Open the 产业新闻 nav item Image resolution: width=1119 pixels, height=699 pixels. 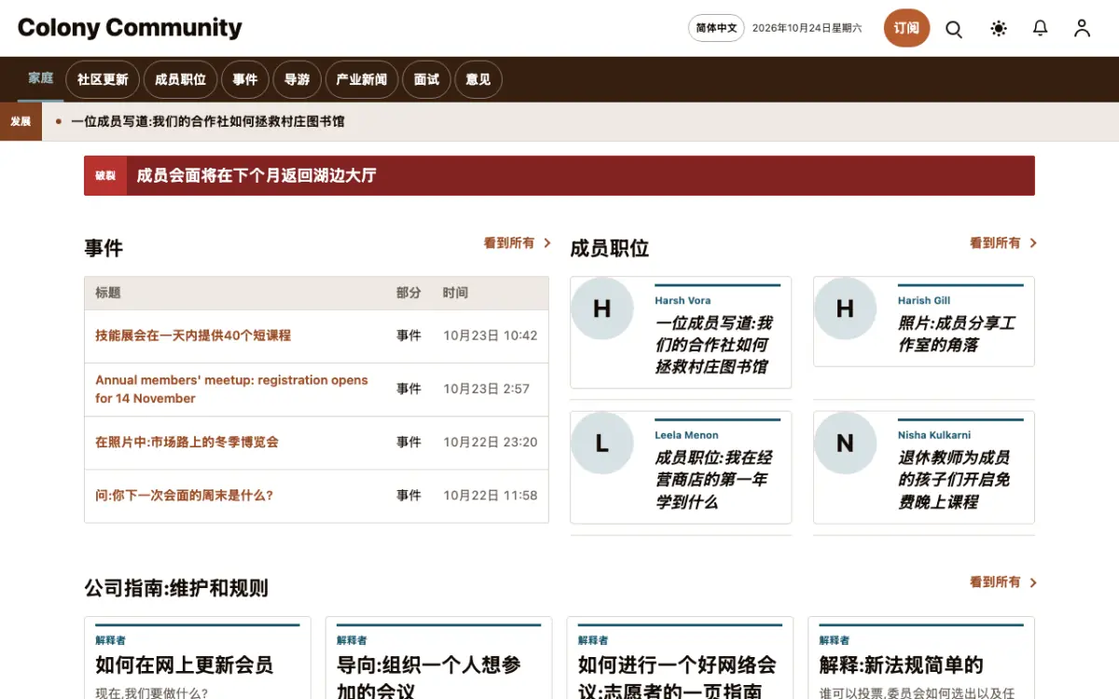pos(362,79)
